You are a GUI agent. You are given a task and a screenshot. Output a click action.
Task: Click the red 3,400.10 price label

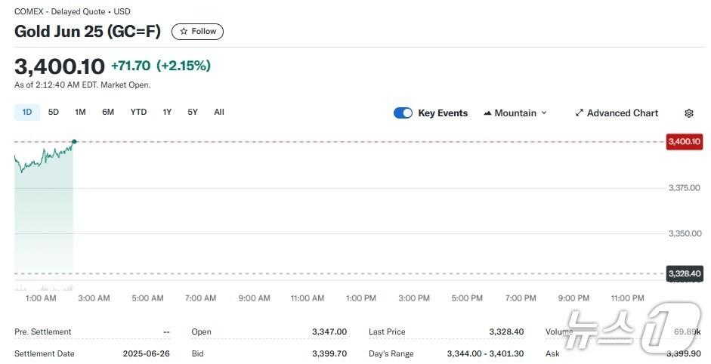pyautogui.click(x=685, y=142)
